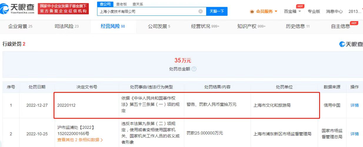Image resolution: width=363 pixels, height=147 pixels.
Task: Open user account 2813...
Action: click(354, 11)
